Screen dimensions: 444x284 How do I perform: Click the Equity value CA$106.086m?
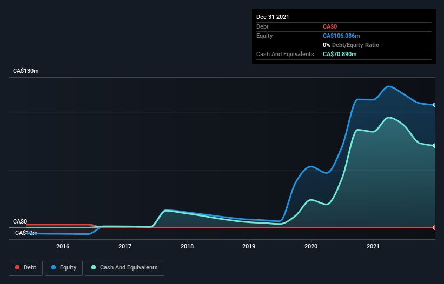pyautogui.click(x=341, y=36)
